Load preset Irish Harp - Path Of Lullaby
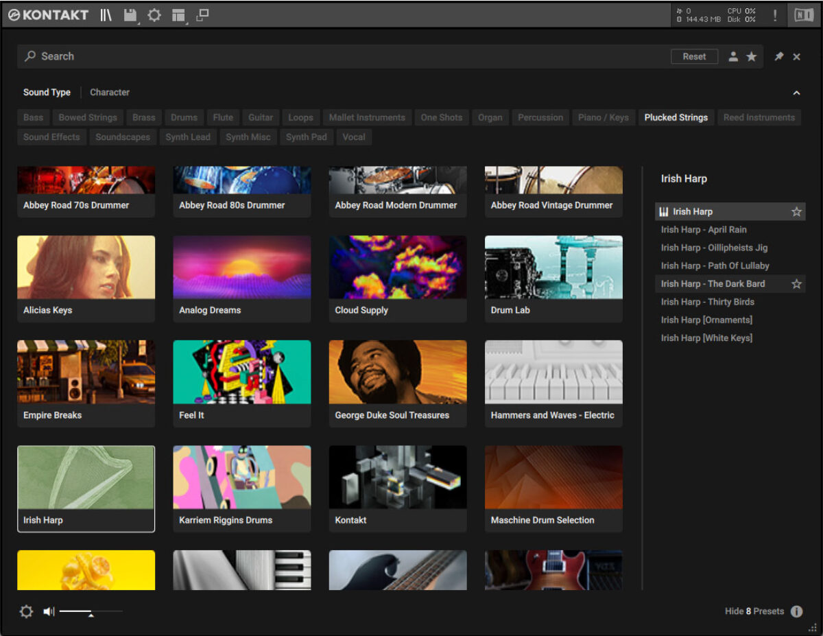The image size is (823, 636). (x=730, y=266)
